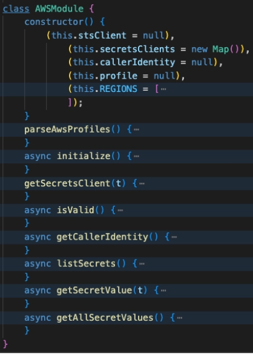Screen dimensions: 253x354
Task: Click the Map constructor call
Action: click(221, 49)
